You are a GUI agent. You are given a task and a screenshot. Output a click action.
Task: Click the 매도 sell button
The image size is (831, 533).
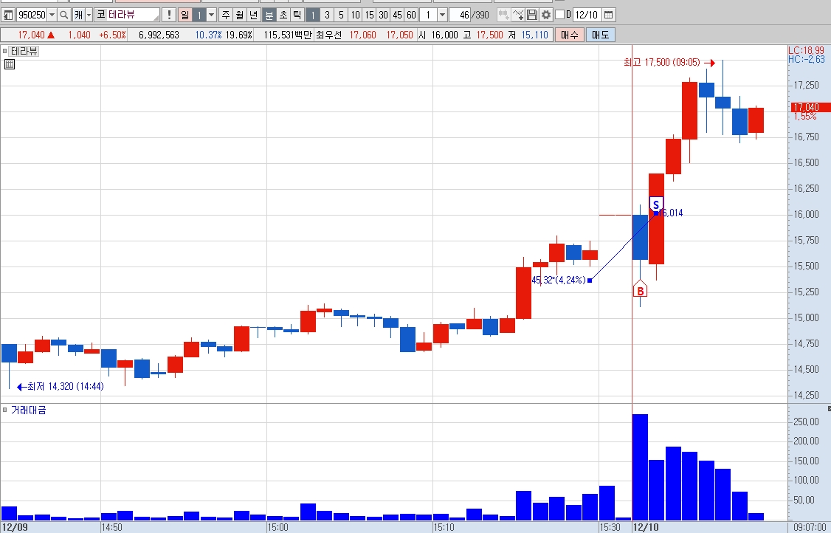tap(601, 35)
